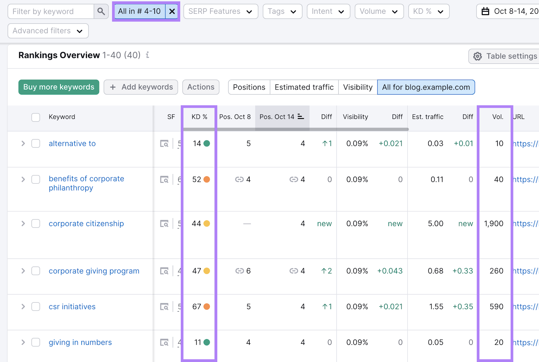Click the gear icon on Table settings

coord(477,56)
